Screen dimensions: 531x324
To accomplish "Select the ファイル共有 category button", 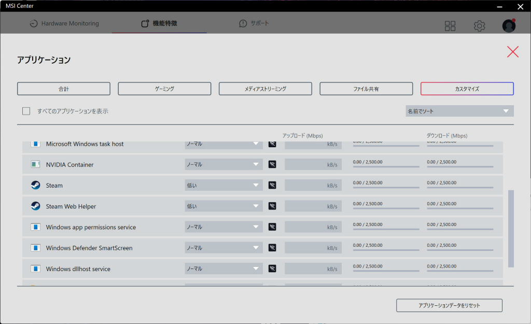I will tap(366, 89).
